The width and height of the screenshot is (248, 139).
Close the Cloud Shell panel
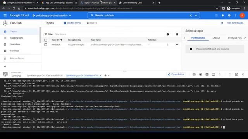point(243,75)
